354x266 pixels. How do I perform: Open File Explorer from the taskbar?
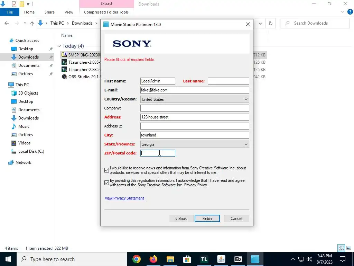point(170,259)
